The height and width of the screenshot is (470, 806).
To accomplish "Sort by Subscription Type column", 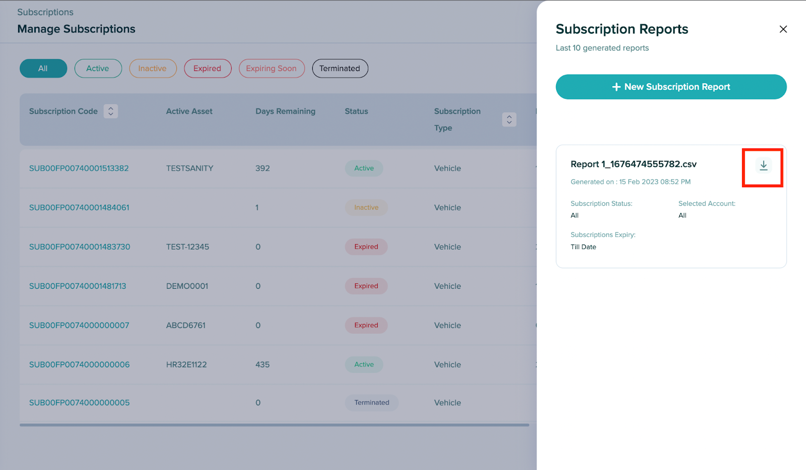I will coord(509,120).
